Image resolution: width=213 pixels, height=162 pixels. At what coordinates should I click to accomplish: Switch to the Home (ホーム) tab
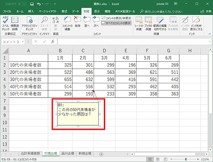click(x=20, y=11)
